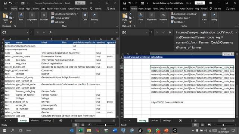Select cell J20 in Follow Up Form
Screen dimensions: 239x134
click(x=192, y=67)
